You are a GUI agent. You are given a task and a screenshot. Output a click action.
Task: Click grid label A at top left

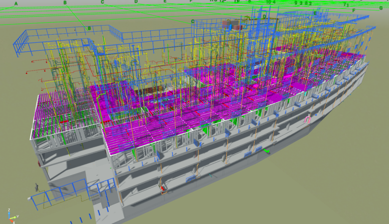(16, 4)
